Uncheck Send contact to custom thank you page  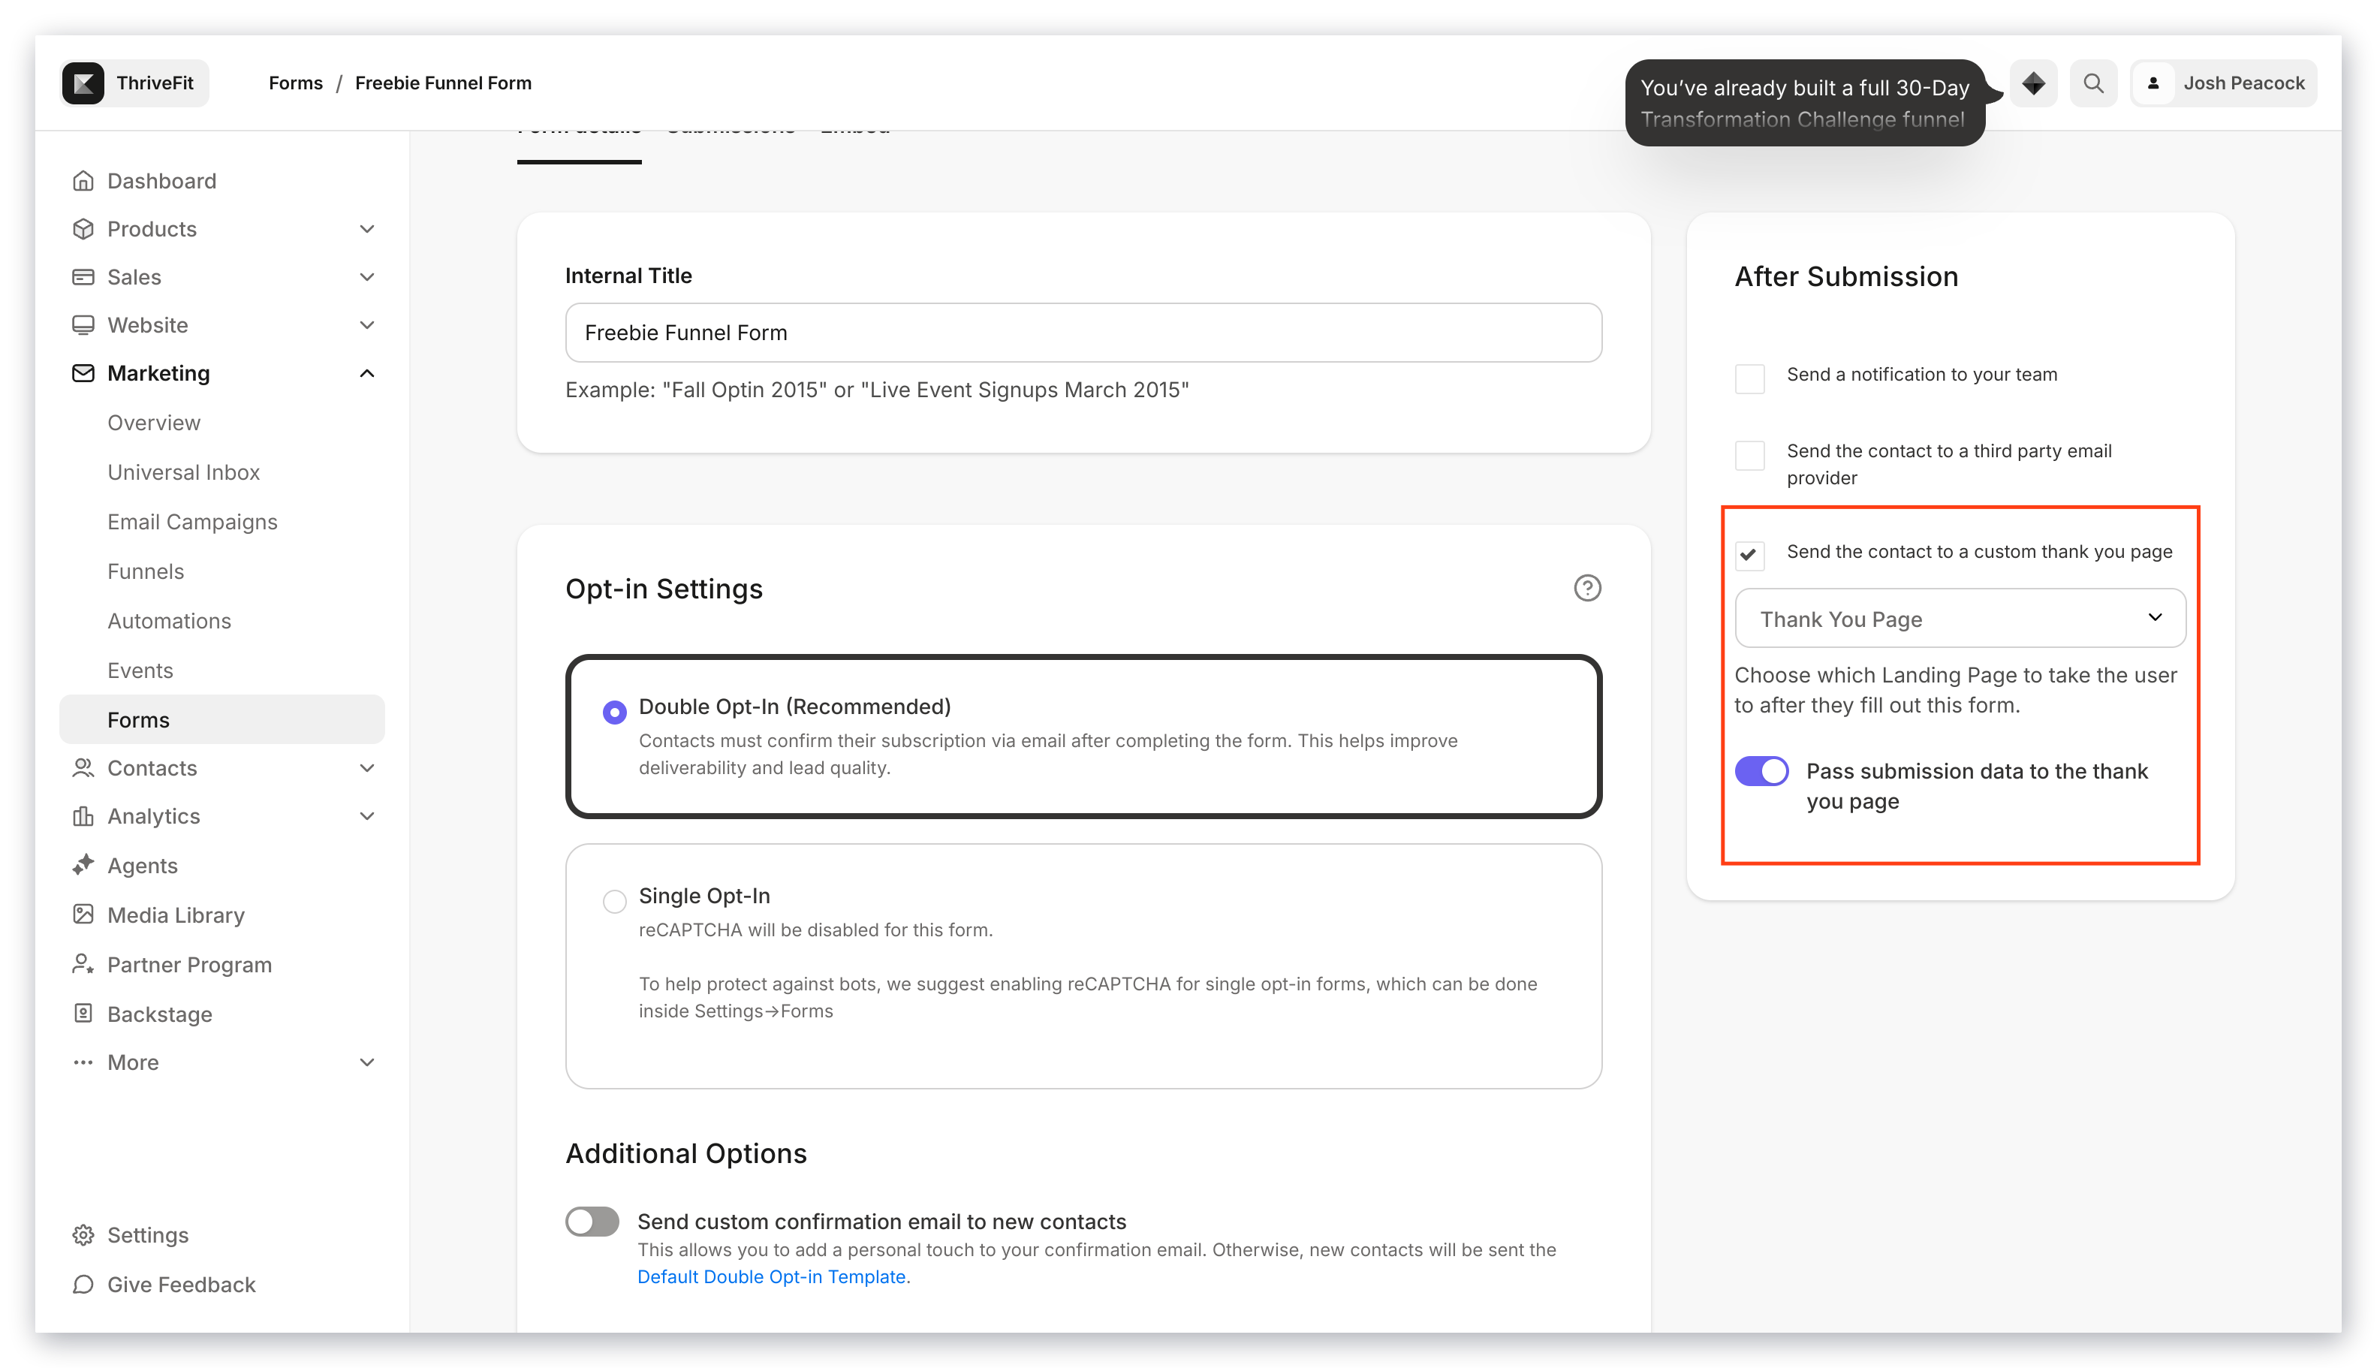pyautogui.click(x=1749, y=556)
